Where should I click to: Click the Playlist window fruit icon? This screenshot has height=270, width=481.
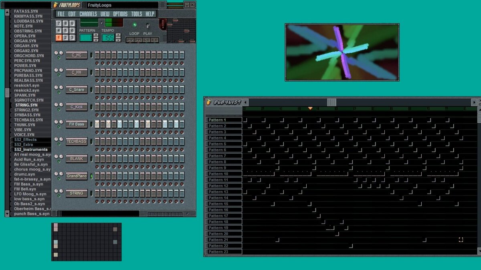pos(209,102)
